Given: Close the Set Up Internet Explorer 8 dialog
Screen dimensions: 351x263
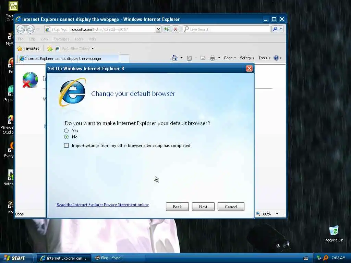Looking at the screenshot, I should pos(249,68).
